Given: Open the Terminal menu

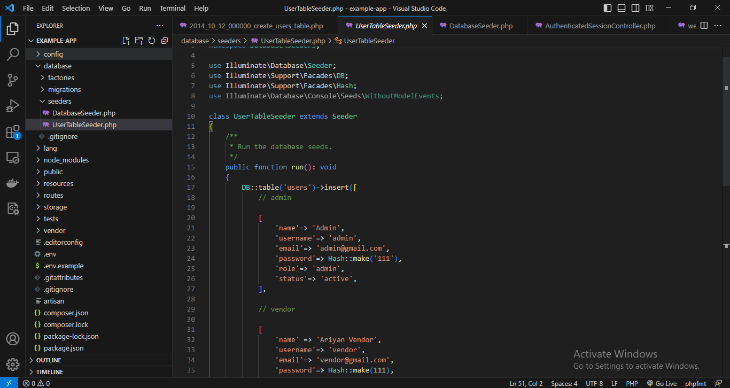Looking at the screenshot, I should tap(172, 8).
